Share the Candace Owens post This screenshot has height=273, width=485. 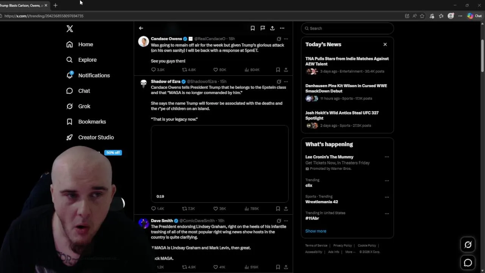pyautogui.click(x=286, y=70)
